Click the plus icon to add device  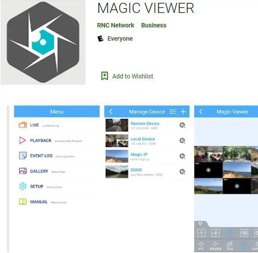183,112
